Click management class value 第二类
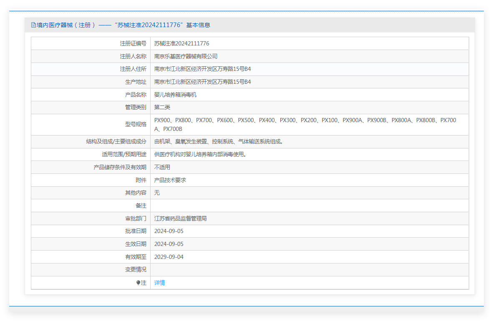This screenshot has height=321, width=493. click(162, 107)
